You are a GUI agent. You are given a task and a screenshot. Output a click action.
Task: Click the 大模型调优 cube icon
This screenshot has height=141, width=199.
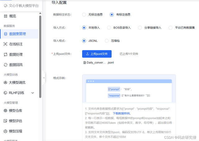click(6, 83)
